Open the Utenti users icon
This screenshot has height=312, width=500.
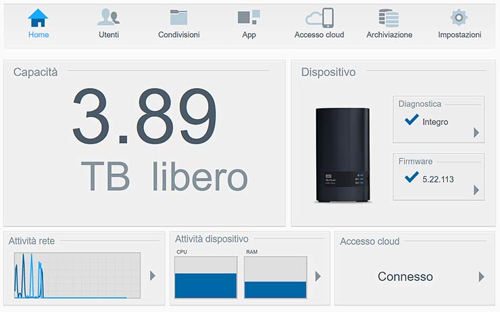coord(108,17)
